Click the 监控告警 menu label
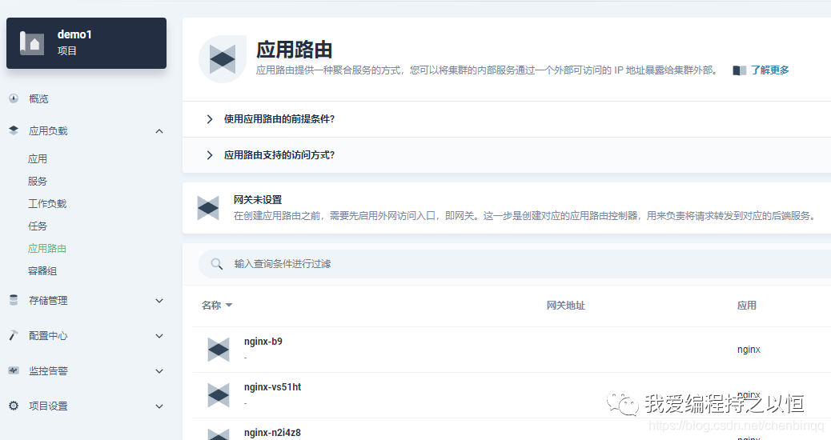831x440 pixels. (48, 370)
